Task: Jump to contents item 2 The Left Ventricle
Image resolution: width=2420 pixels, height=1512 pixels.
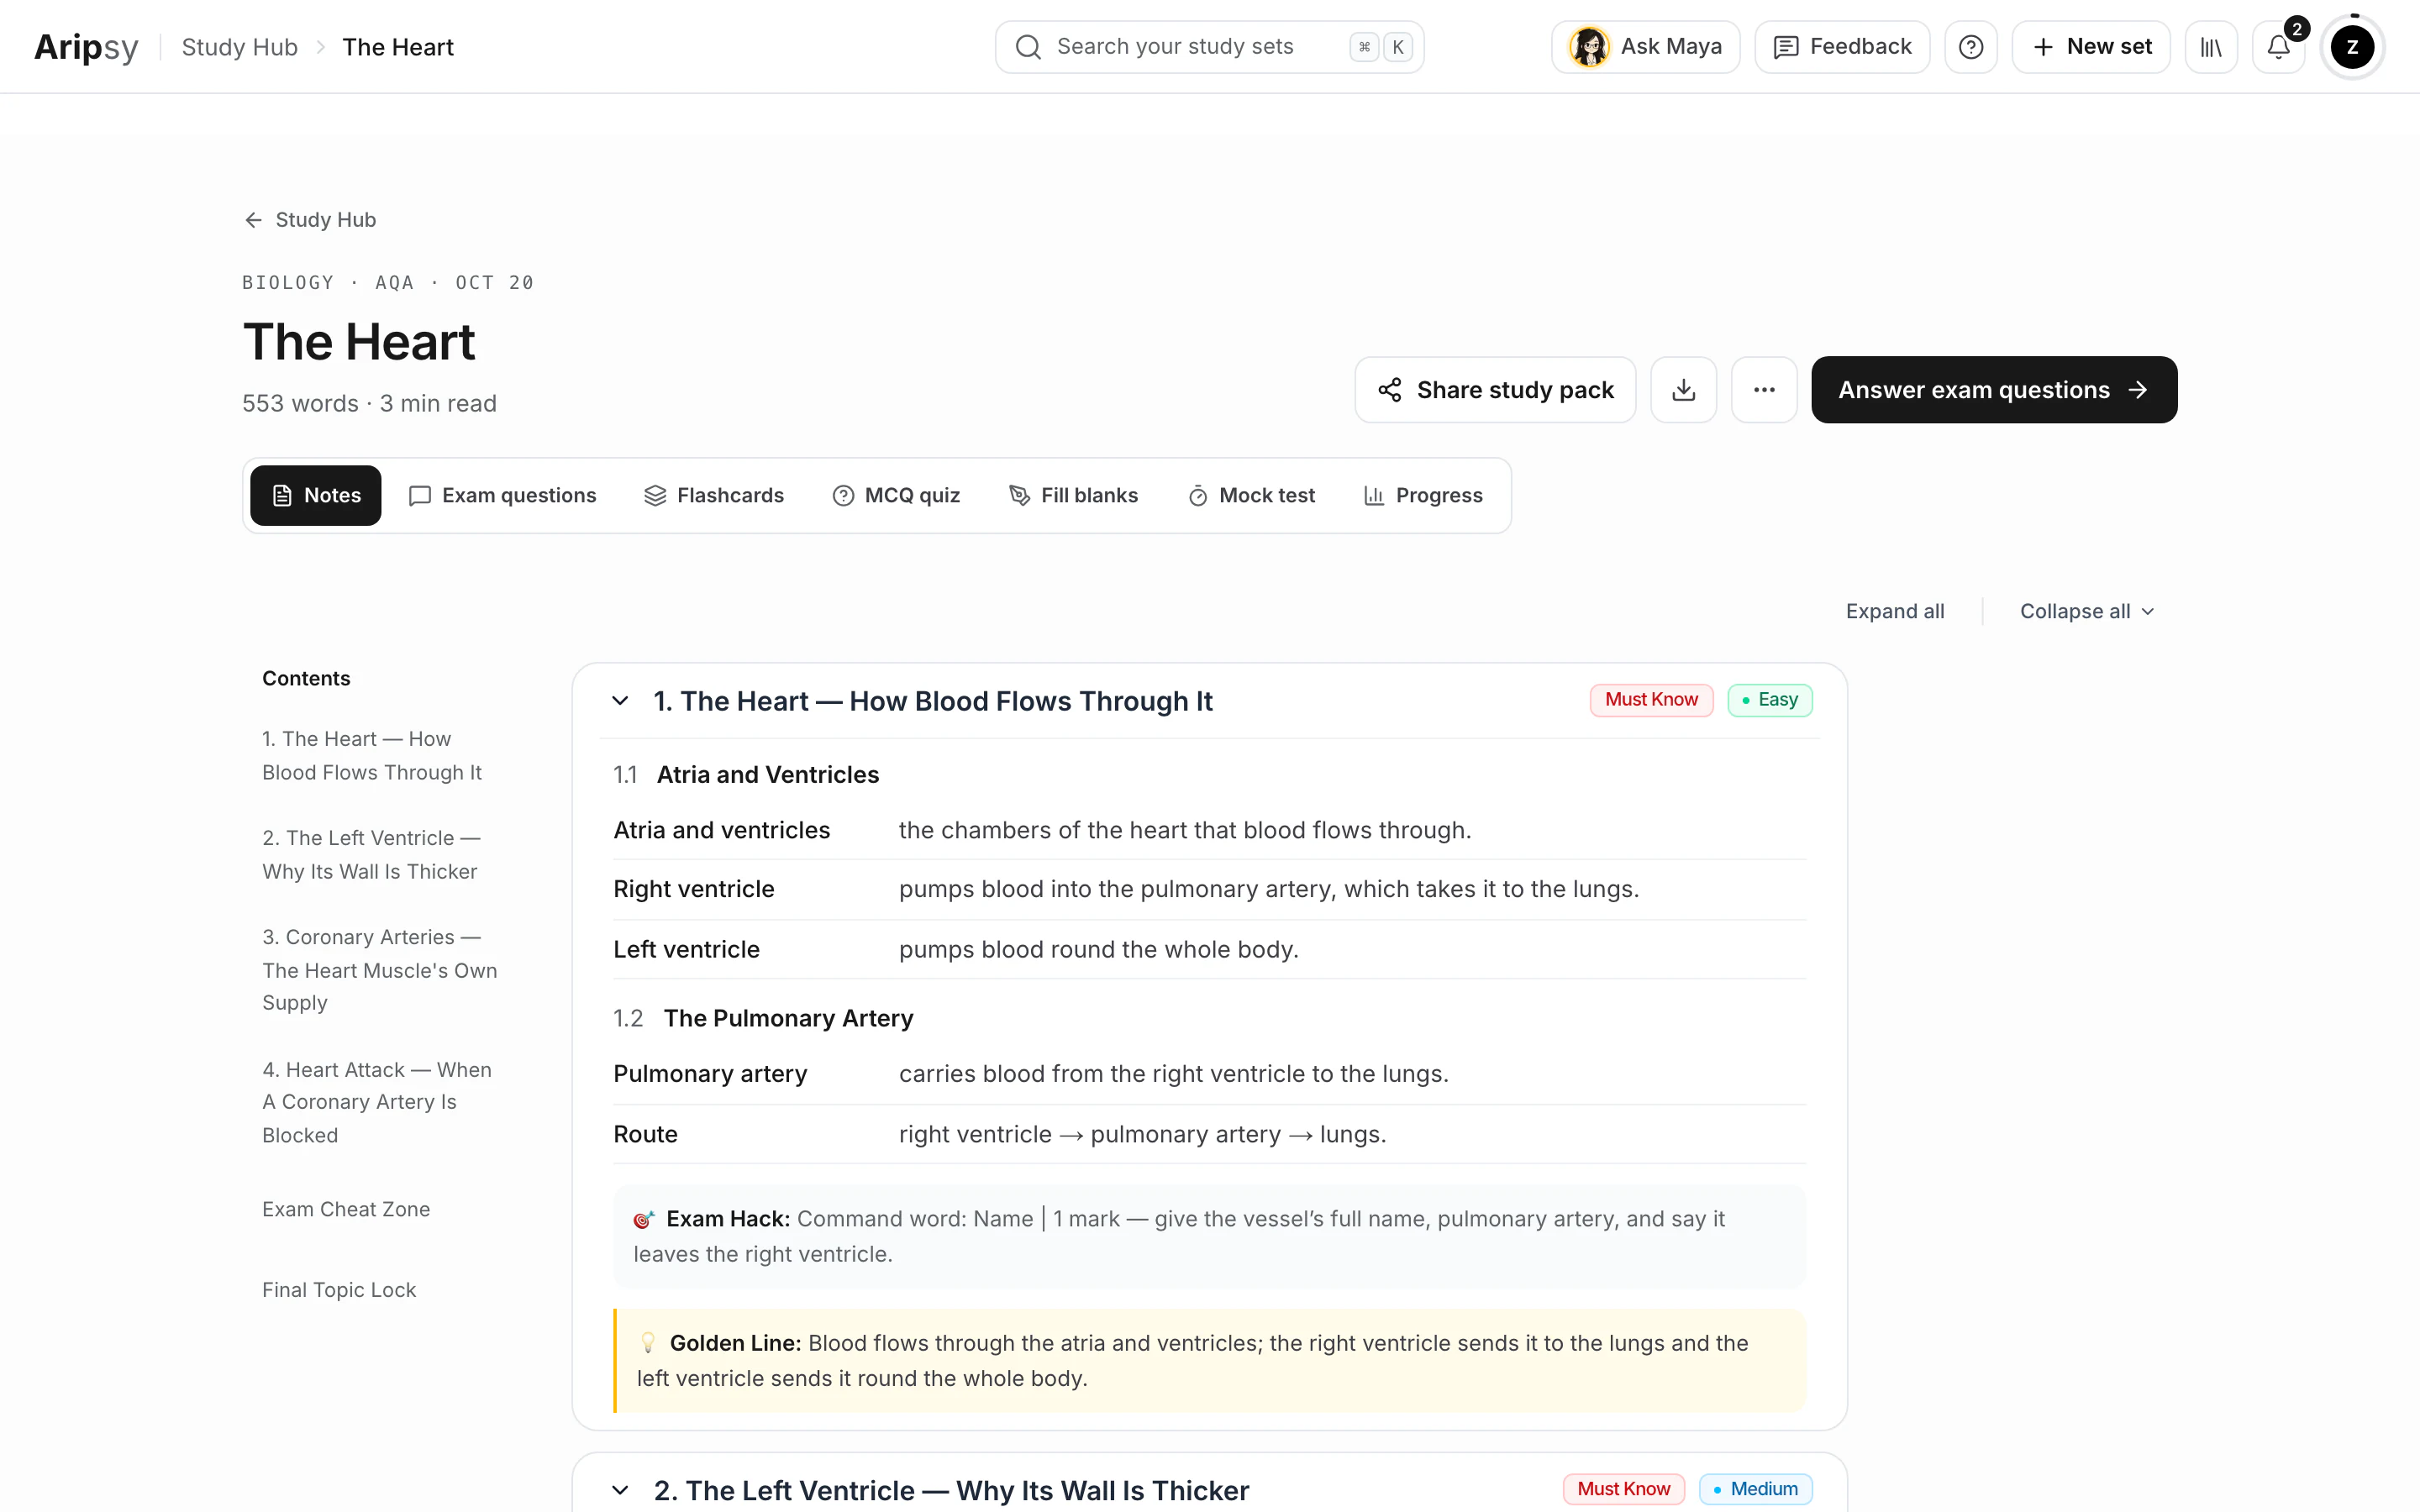Action: point(371,855)
